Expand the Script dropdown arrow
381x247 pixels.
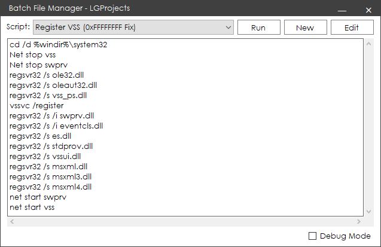(x=228, y=27)
